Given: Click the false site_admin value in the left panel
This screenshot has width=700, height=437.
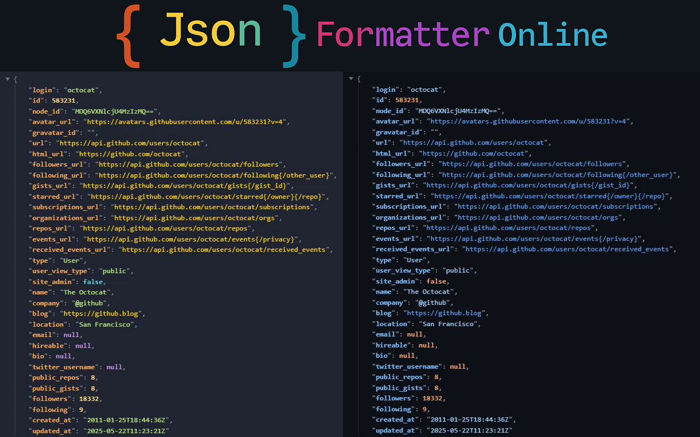Looking at the screenshot, I should coord(93,282).
